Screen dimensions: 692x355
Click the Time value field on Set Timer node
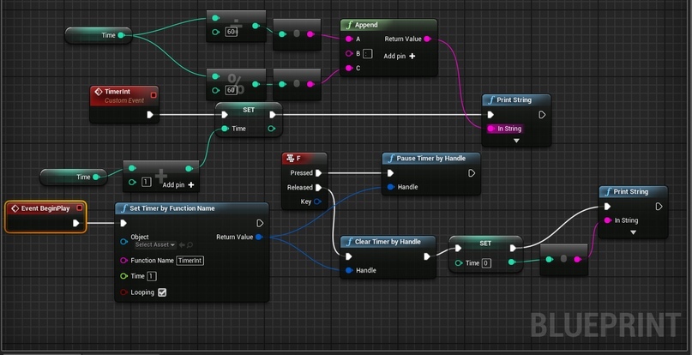pos(152,276)
